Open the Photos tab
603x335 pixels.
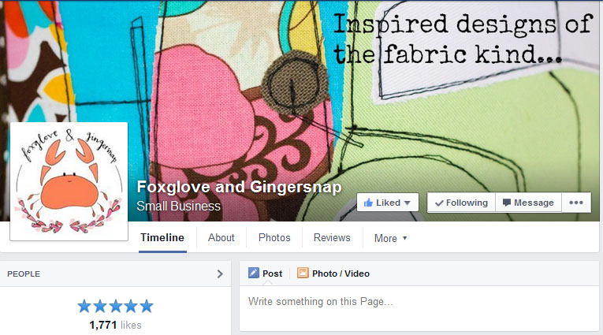tap(274, 238)
